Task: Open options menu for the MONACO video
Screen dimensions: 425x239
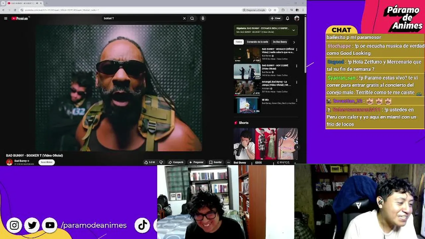Action: 297,50
